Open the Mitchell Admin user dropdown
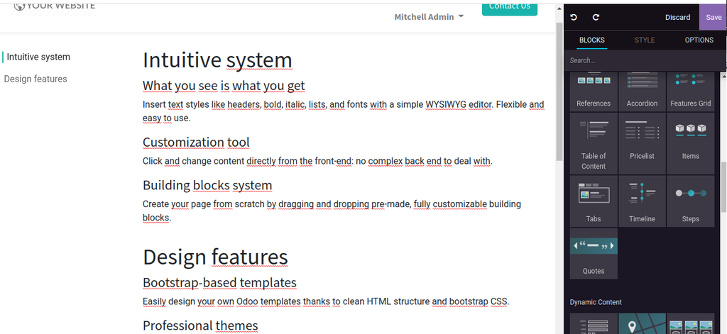 tap(429, 16)
